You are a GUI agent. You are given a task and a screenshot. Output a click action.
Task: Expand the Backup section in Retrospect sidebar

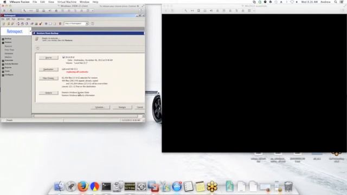coord(3,39)
